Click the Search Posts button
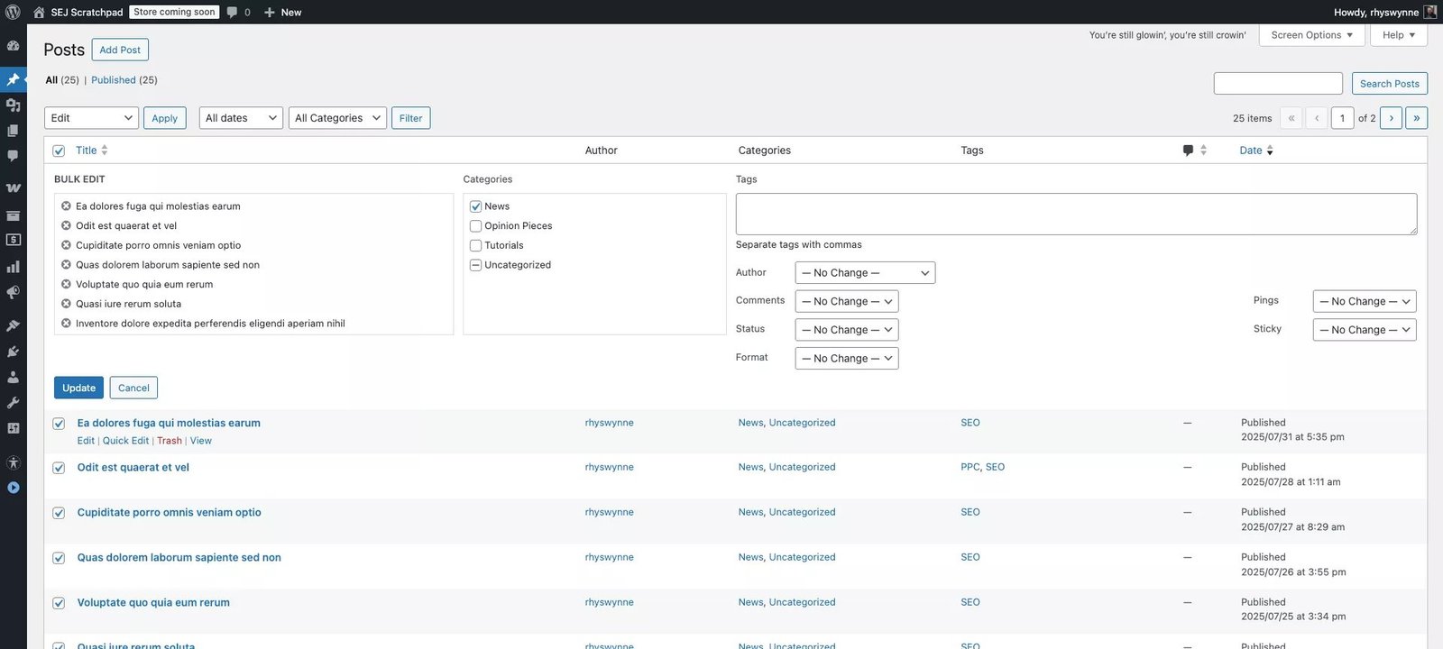 (1389, 84)
